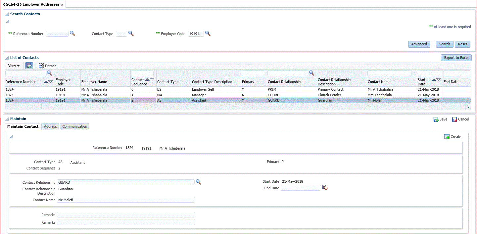477x234 pixels.
Task: Collapse the Search Contacts panel
Action: coord(7,14)
